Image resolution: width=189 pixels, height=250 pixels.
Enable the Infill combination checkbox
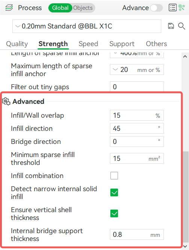(114, 175)
